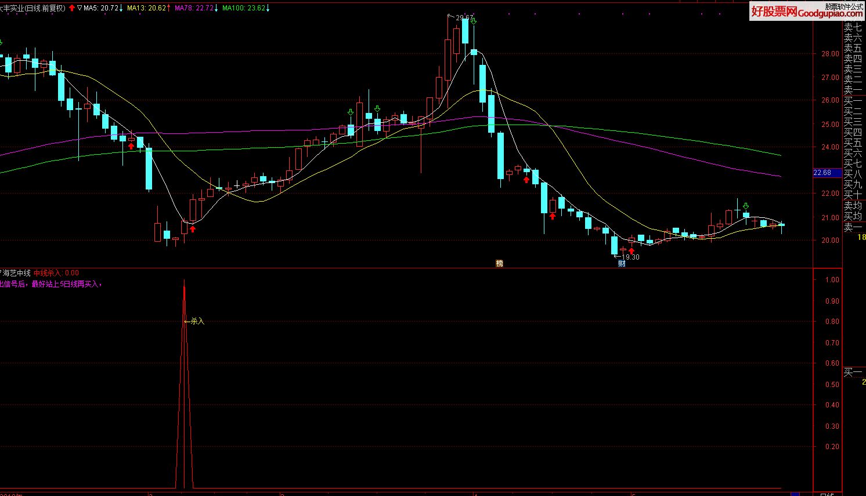Click the 海艺中线 indicator name
The width and height of the screenshot is (866, 496).
(x=16, y=273)
